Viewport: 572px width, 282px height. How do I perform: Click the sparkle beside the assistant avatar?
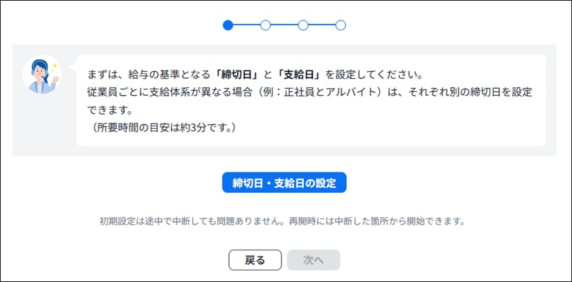pyautogui.click(x=56, y=65)
